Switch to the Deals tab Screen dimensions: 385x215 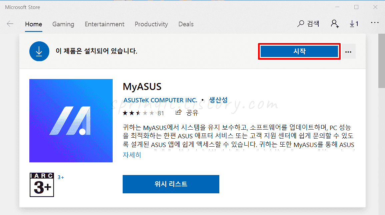coord(186,24)
